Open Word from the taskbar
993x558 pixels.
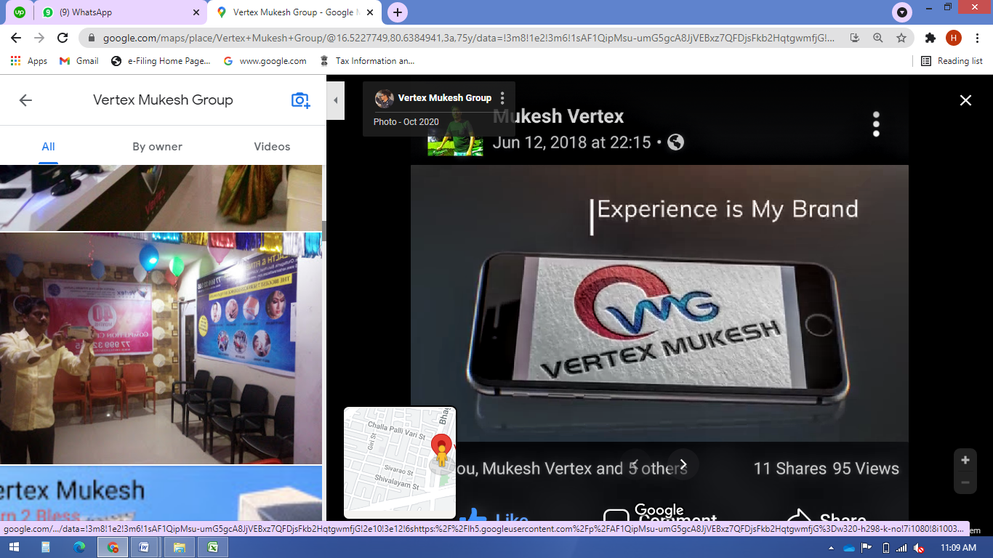pyautogui.click(x=145, y=547)
